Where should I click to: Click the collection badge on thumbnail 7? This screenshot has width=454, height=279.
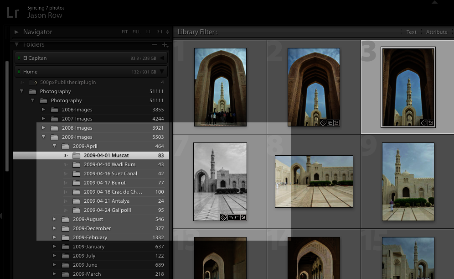tap(231, 217)
